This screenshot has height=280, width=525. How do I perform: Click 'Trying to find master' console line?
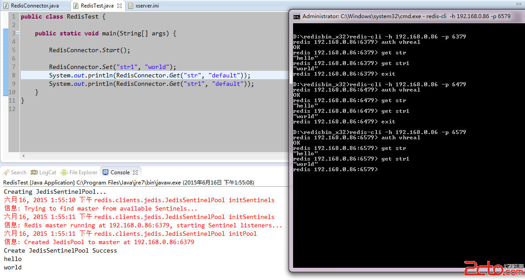(101, 209)
